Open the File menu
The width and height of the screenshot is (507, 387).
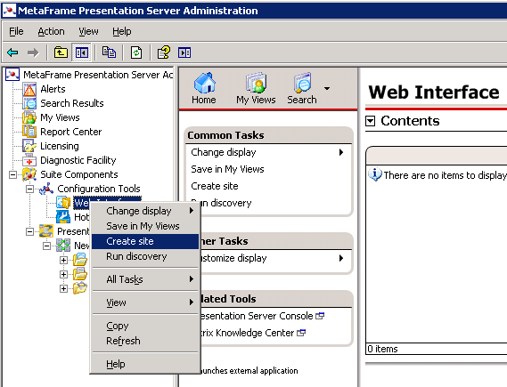click(16, 31)
